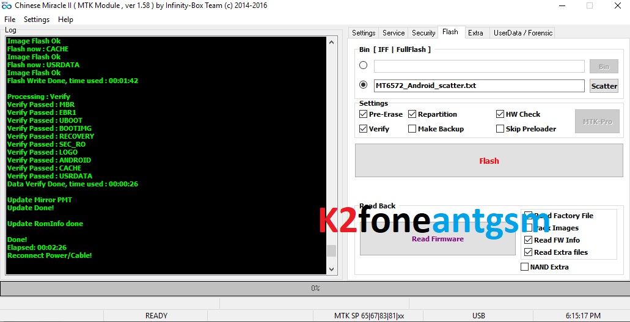Click the log scrollbar up arrow
Viewport: 630px width, 322px height.
pyautogui.click(x=331, y=42)
